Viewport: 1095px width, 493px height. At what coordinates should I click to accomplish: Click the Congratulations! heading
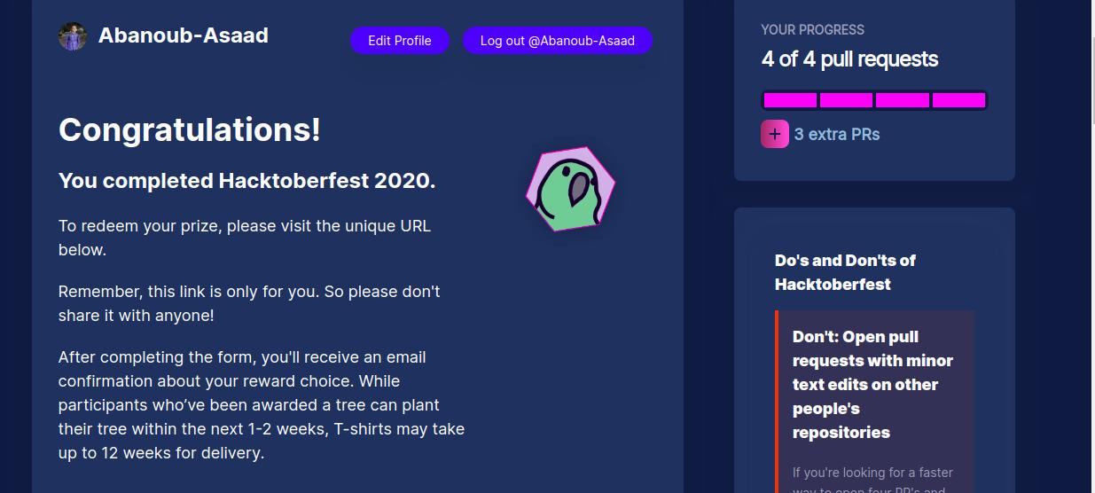tap(190, 130)
